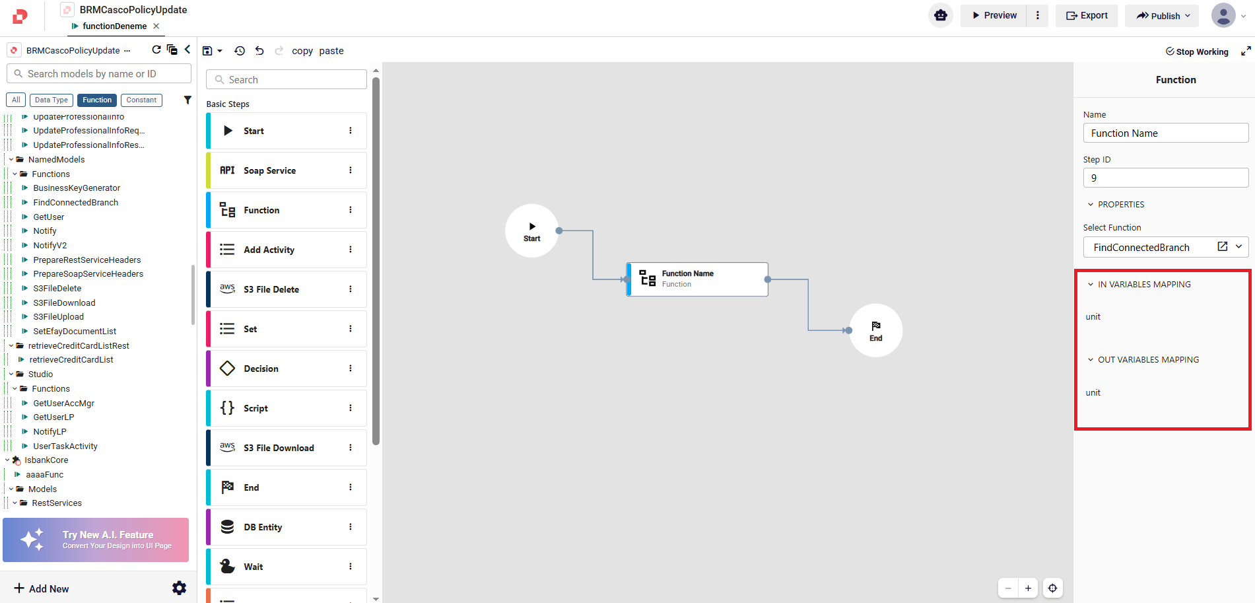The height and width of the screenshot is (603, 1255).
Task: Toggle the Constant filter chip
Action: (141, 100)
